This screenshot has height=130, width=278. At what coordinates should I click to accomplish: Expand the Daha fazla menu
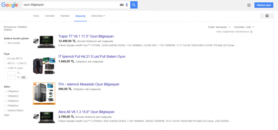(x=98, y=16)
